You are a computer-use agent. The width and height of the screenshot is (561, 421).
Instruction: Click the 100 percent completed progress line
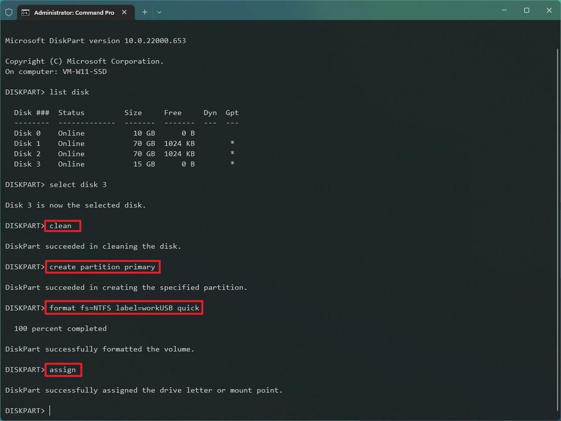(60, 328)
